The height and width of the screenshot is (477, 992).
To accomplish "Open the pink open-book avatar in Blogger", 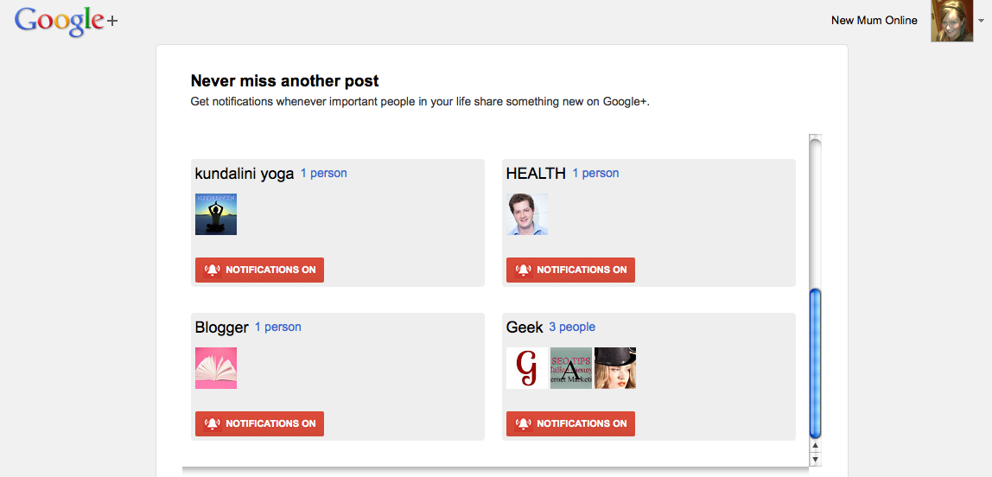I will click(216, 367).
